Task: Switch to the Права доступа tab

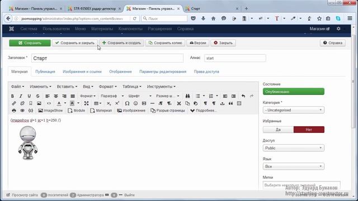Action: (206, 71)
